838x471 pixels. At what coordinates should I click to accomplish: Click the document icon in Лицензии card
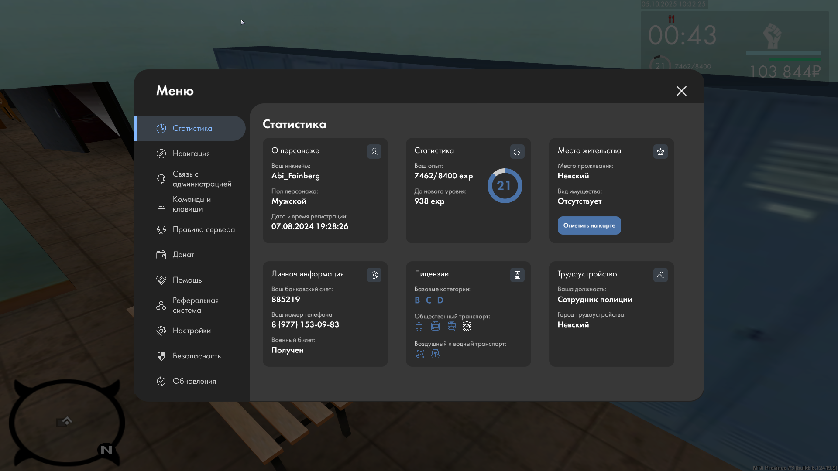click(x=517, y=275)
